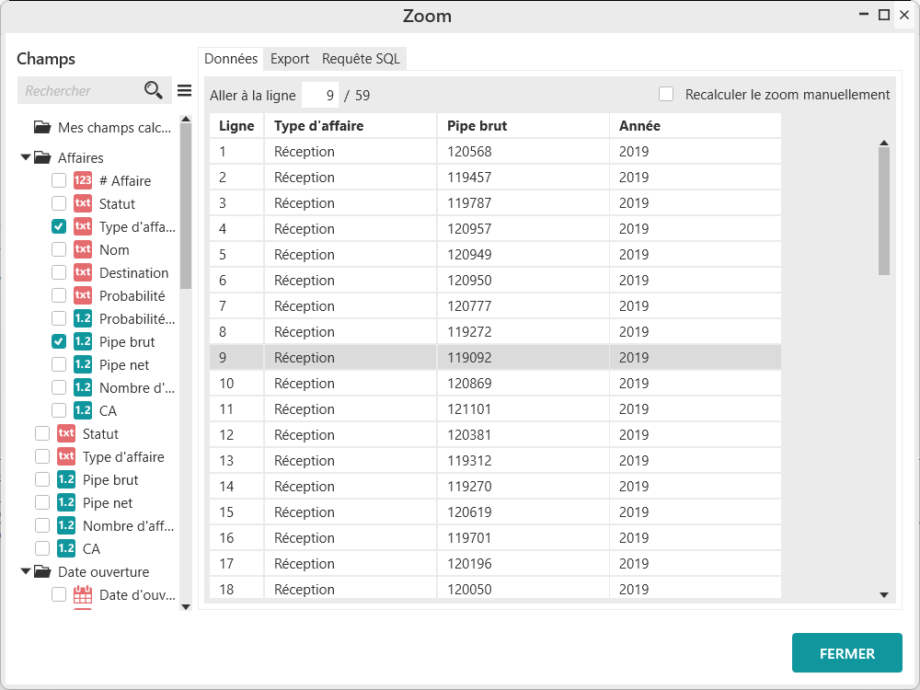Tick the Nom field checkbox
The height and width of the screenshot is (690, 920).
pyautogui.click(x=59, y=249)
